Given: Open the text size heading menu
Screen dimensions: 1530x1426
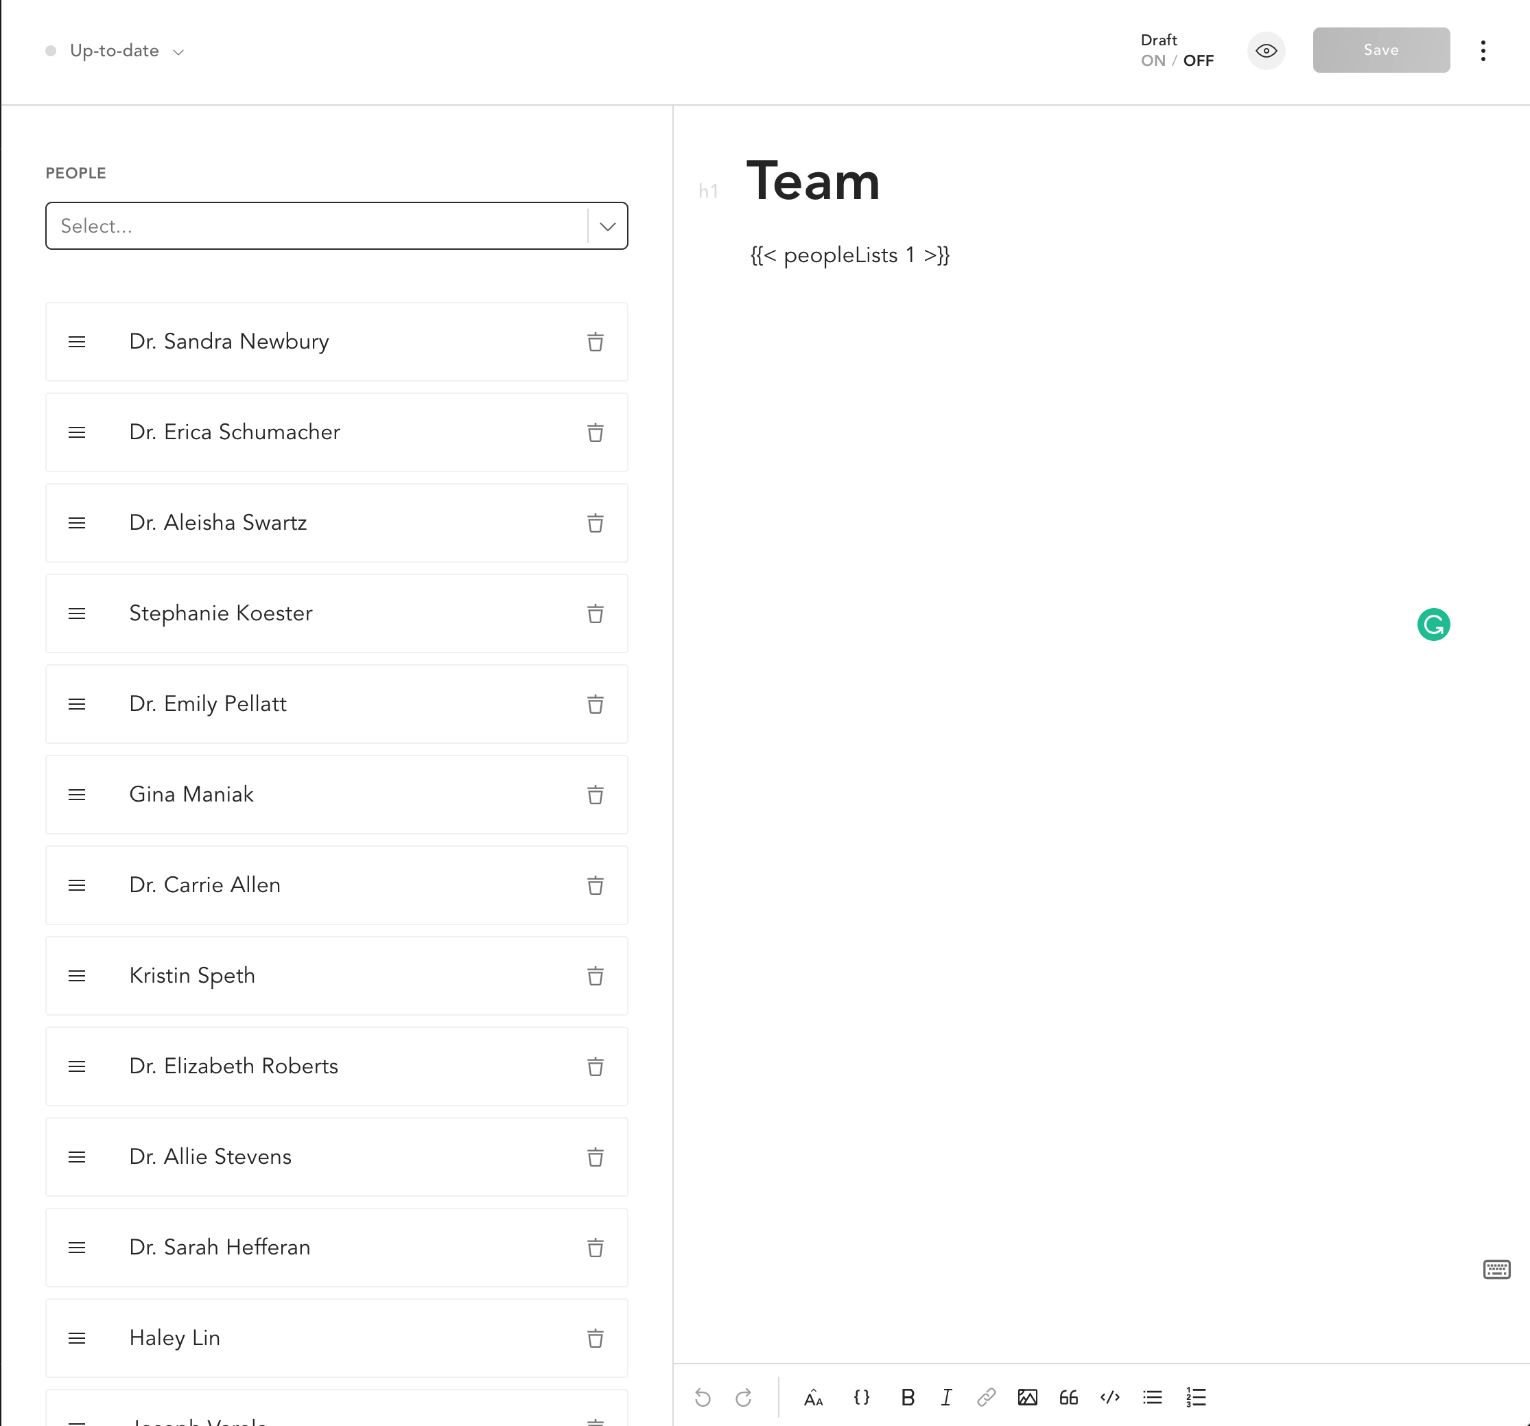Looking at the screenshot, I should pyautogui.click(x=813, y=1397).
